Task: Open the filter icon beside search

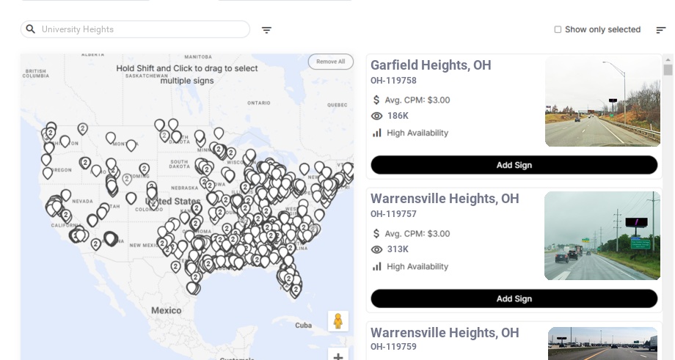Action: click(x=266, y=30)
